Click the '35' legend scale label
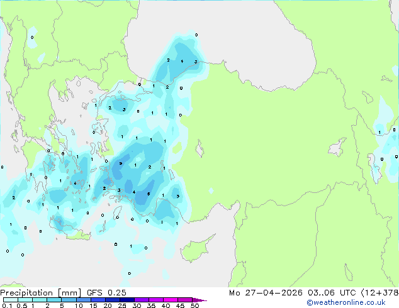This screenshot has width=399, height=308. 151,305
